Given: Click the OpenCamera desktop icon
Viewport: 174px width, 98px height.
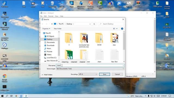Looking at the screenshot, I should click(157, 4).
